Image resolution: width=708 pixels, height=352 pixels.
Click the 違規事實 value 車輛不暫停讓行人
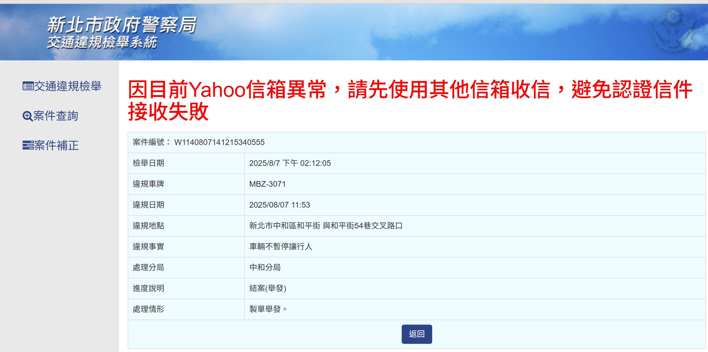tap(281, 247)
